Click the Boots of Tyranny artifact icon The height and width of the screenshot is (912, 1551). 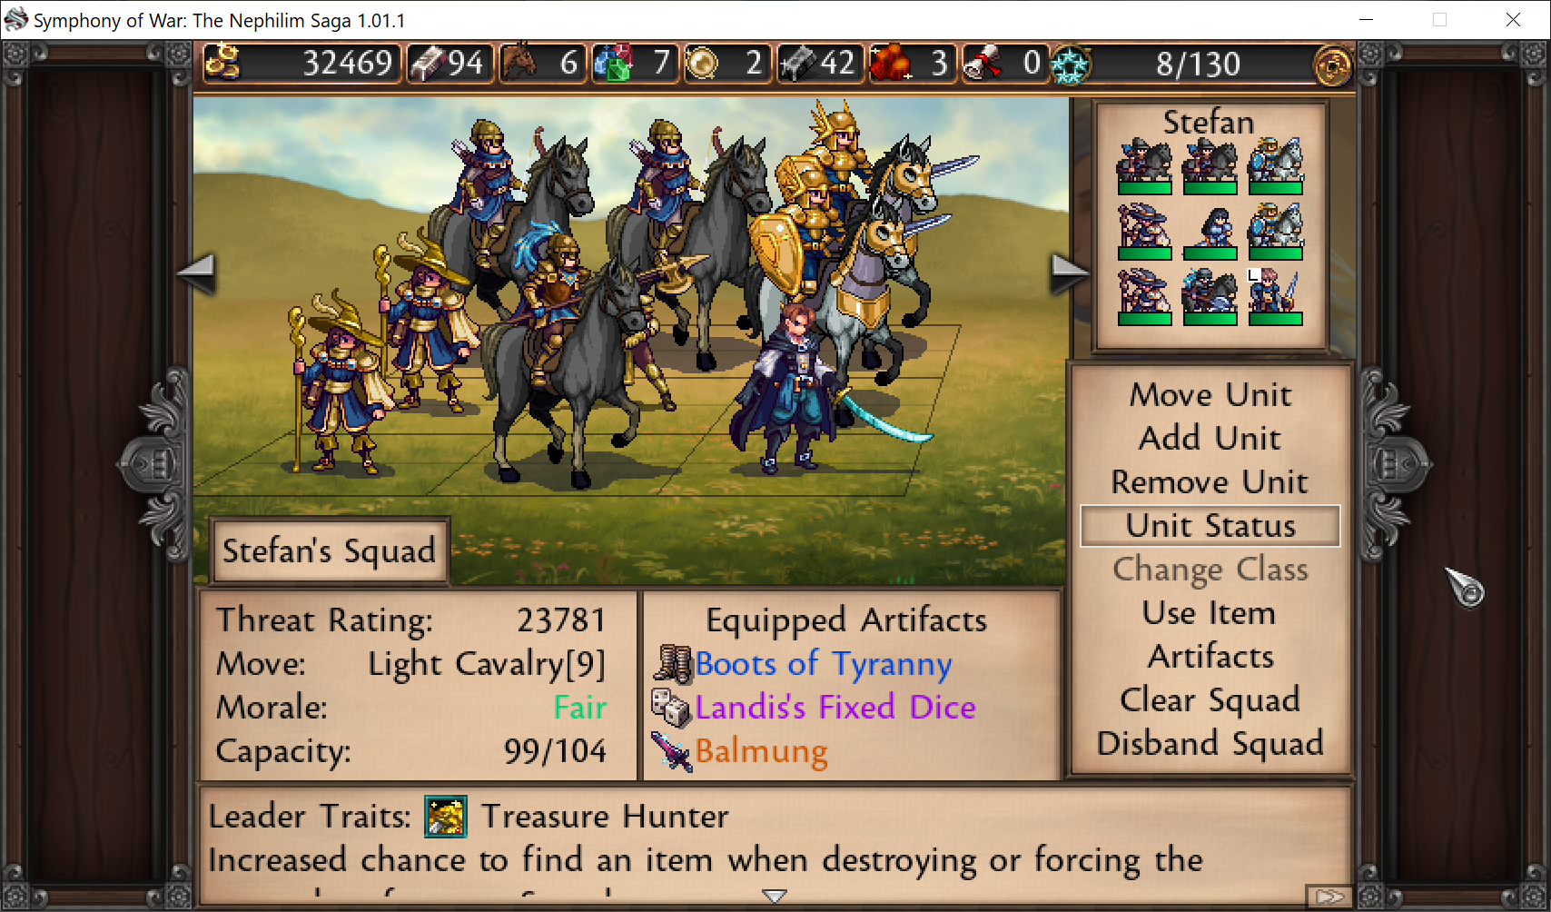(x=673, y=665)
